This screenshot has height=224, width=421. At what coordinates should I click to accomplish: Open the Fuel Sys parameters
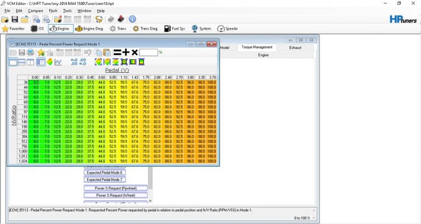174,29
